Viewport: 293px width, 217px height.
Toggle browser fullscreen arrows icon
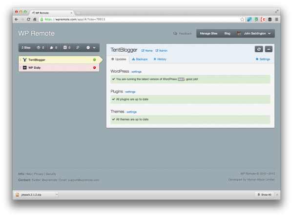pos(276,11)
